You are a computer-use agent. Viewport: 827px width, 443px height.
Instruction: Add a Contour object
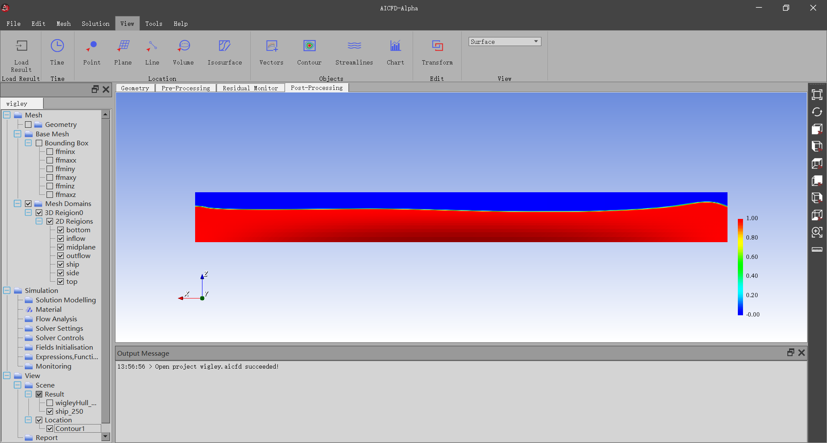[309, 46]
